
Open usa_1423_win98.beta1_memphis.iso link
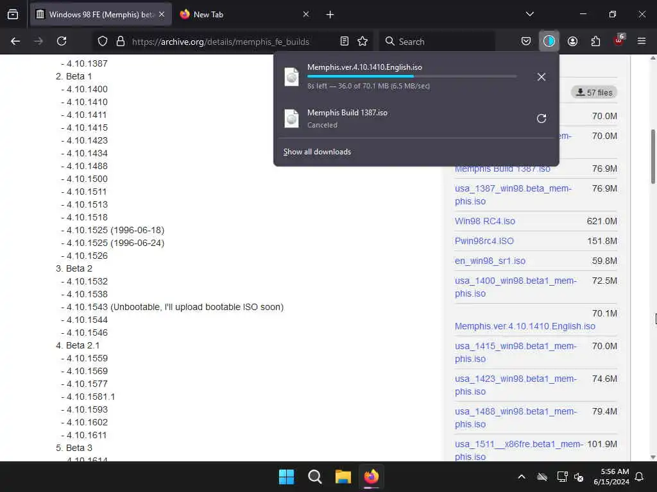pyautogui.click(x=516, y=385)
